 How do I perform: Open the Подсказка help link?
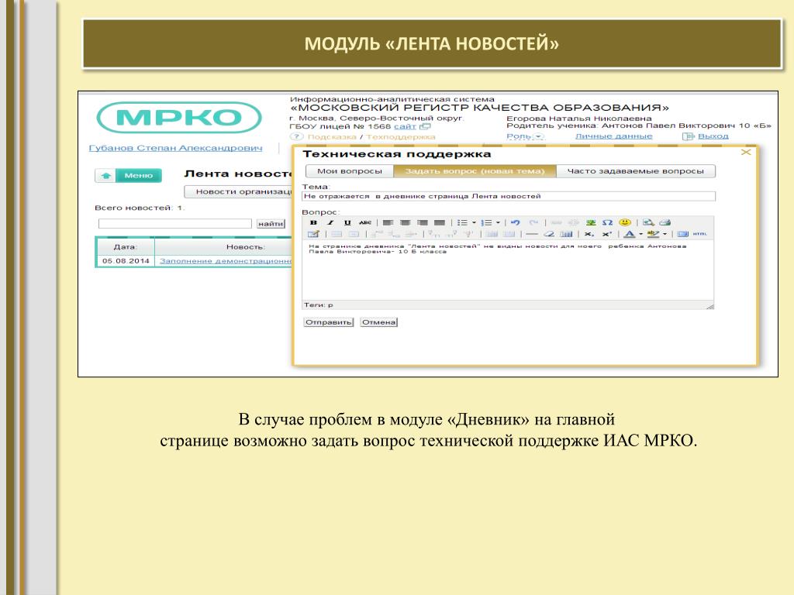pyautogui.click(x=332, y=136)
